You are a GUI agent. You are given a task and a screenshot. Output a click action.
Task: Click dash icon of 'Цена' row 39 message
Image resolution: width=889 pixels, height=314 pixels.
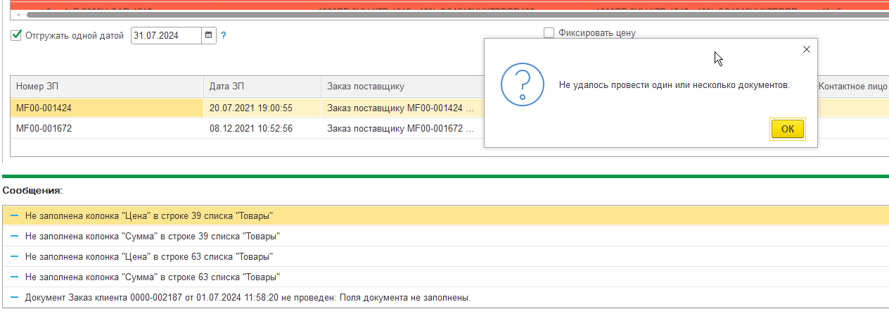click(14, 215)
